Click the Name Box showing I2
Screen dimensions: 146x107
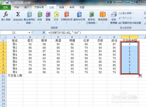[14, 33]
